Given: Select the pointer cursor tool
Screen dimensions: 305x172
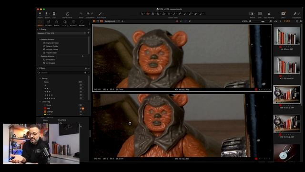Looking at the screenshot, I should (142, 14).
